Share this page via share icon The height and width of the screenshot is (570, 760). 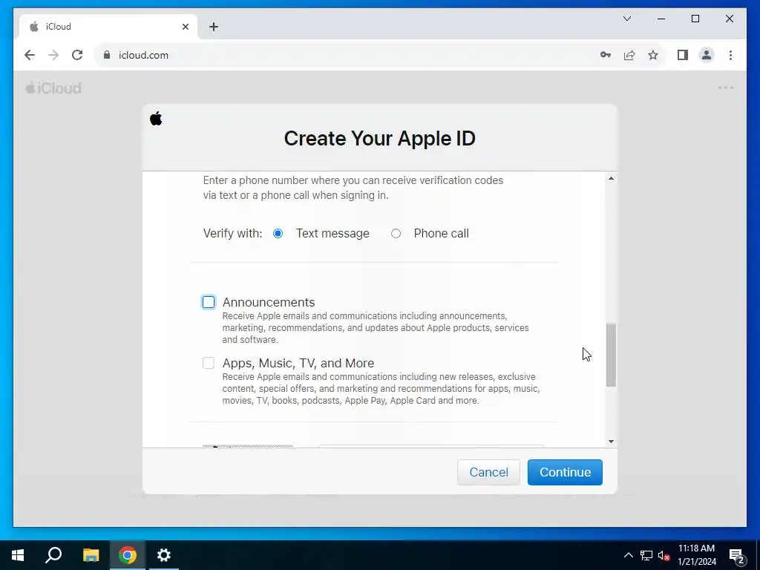coord(629,55)
